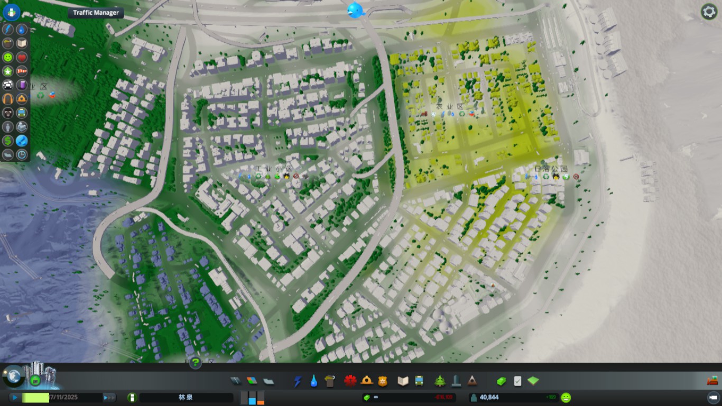Open the city info button beside 林泉
This screenshot has height=406, width=722.
click(x=132, y=398)
